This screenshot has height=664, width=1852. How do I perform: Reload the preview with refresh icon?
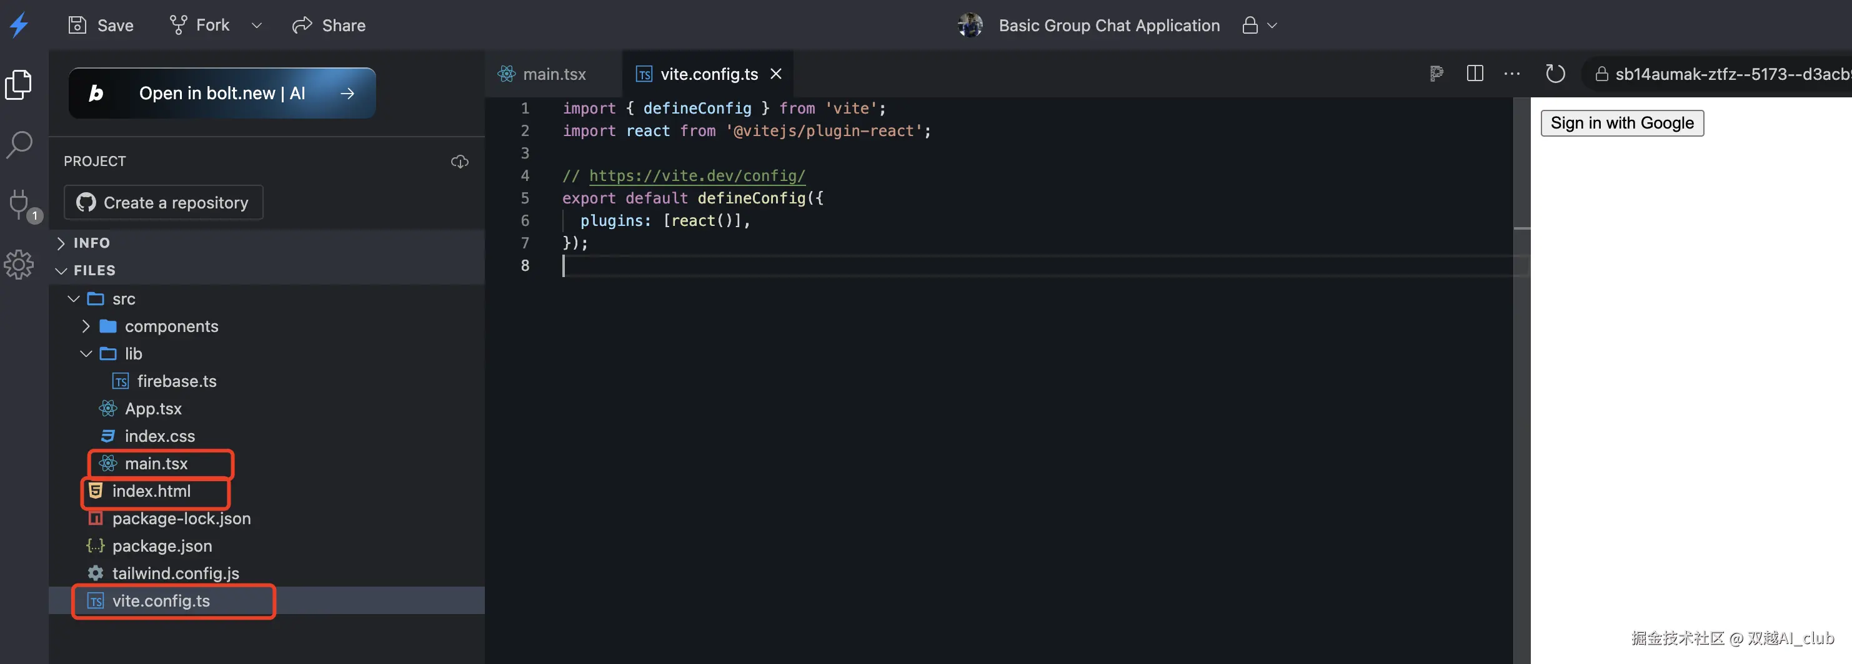(x=1555, y=74)
